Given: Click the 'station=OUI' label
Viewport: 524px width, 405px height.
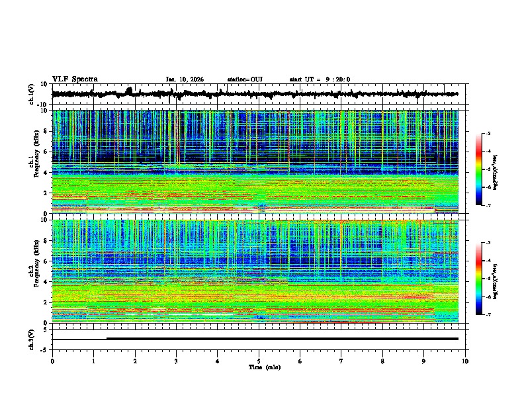Looking at the screenshot, I should pyautogui.click(x=245, y=79).
